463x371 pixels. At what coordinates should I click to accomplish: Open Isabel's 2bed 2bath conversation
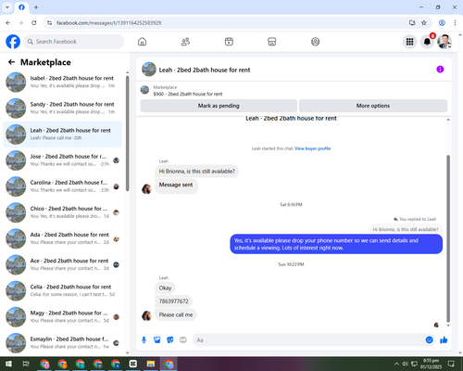[x=62, y=82]
